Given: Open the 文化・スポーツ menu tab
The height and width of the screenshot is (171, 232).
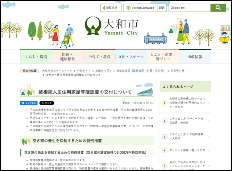Looking at the screenshot, I should pyautogui.click(x=131, y=57).
